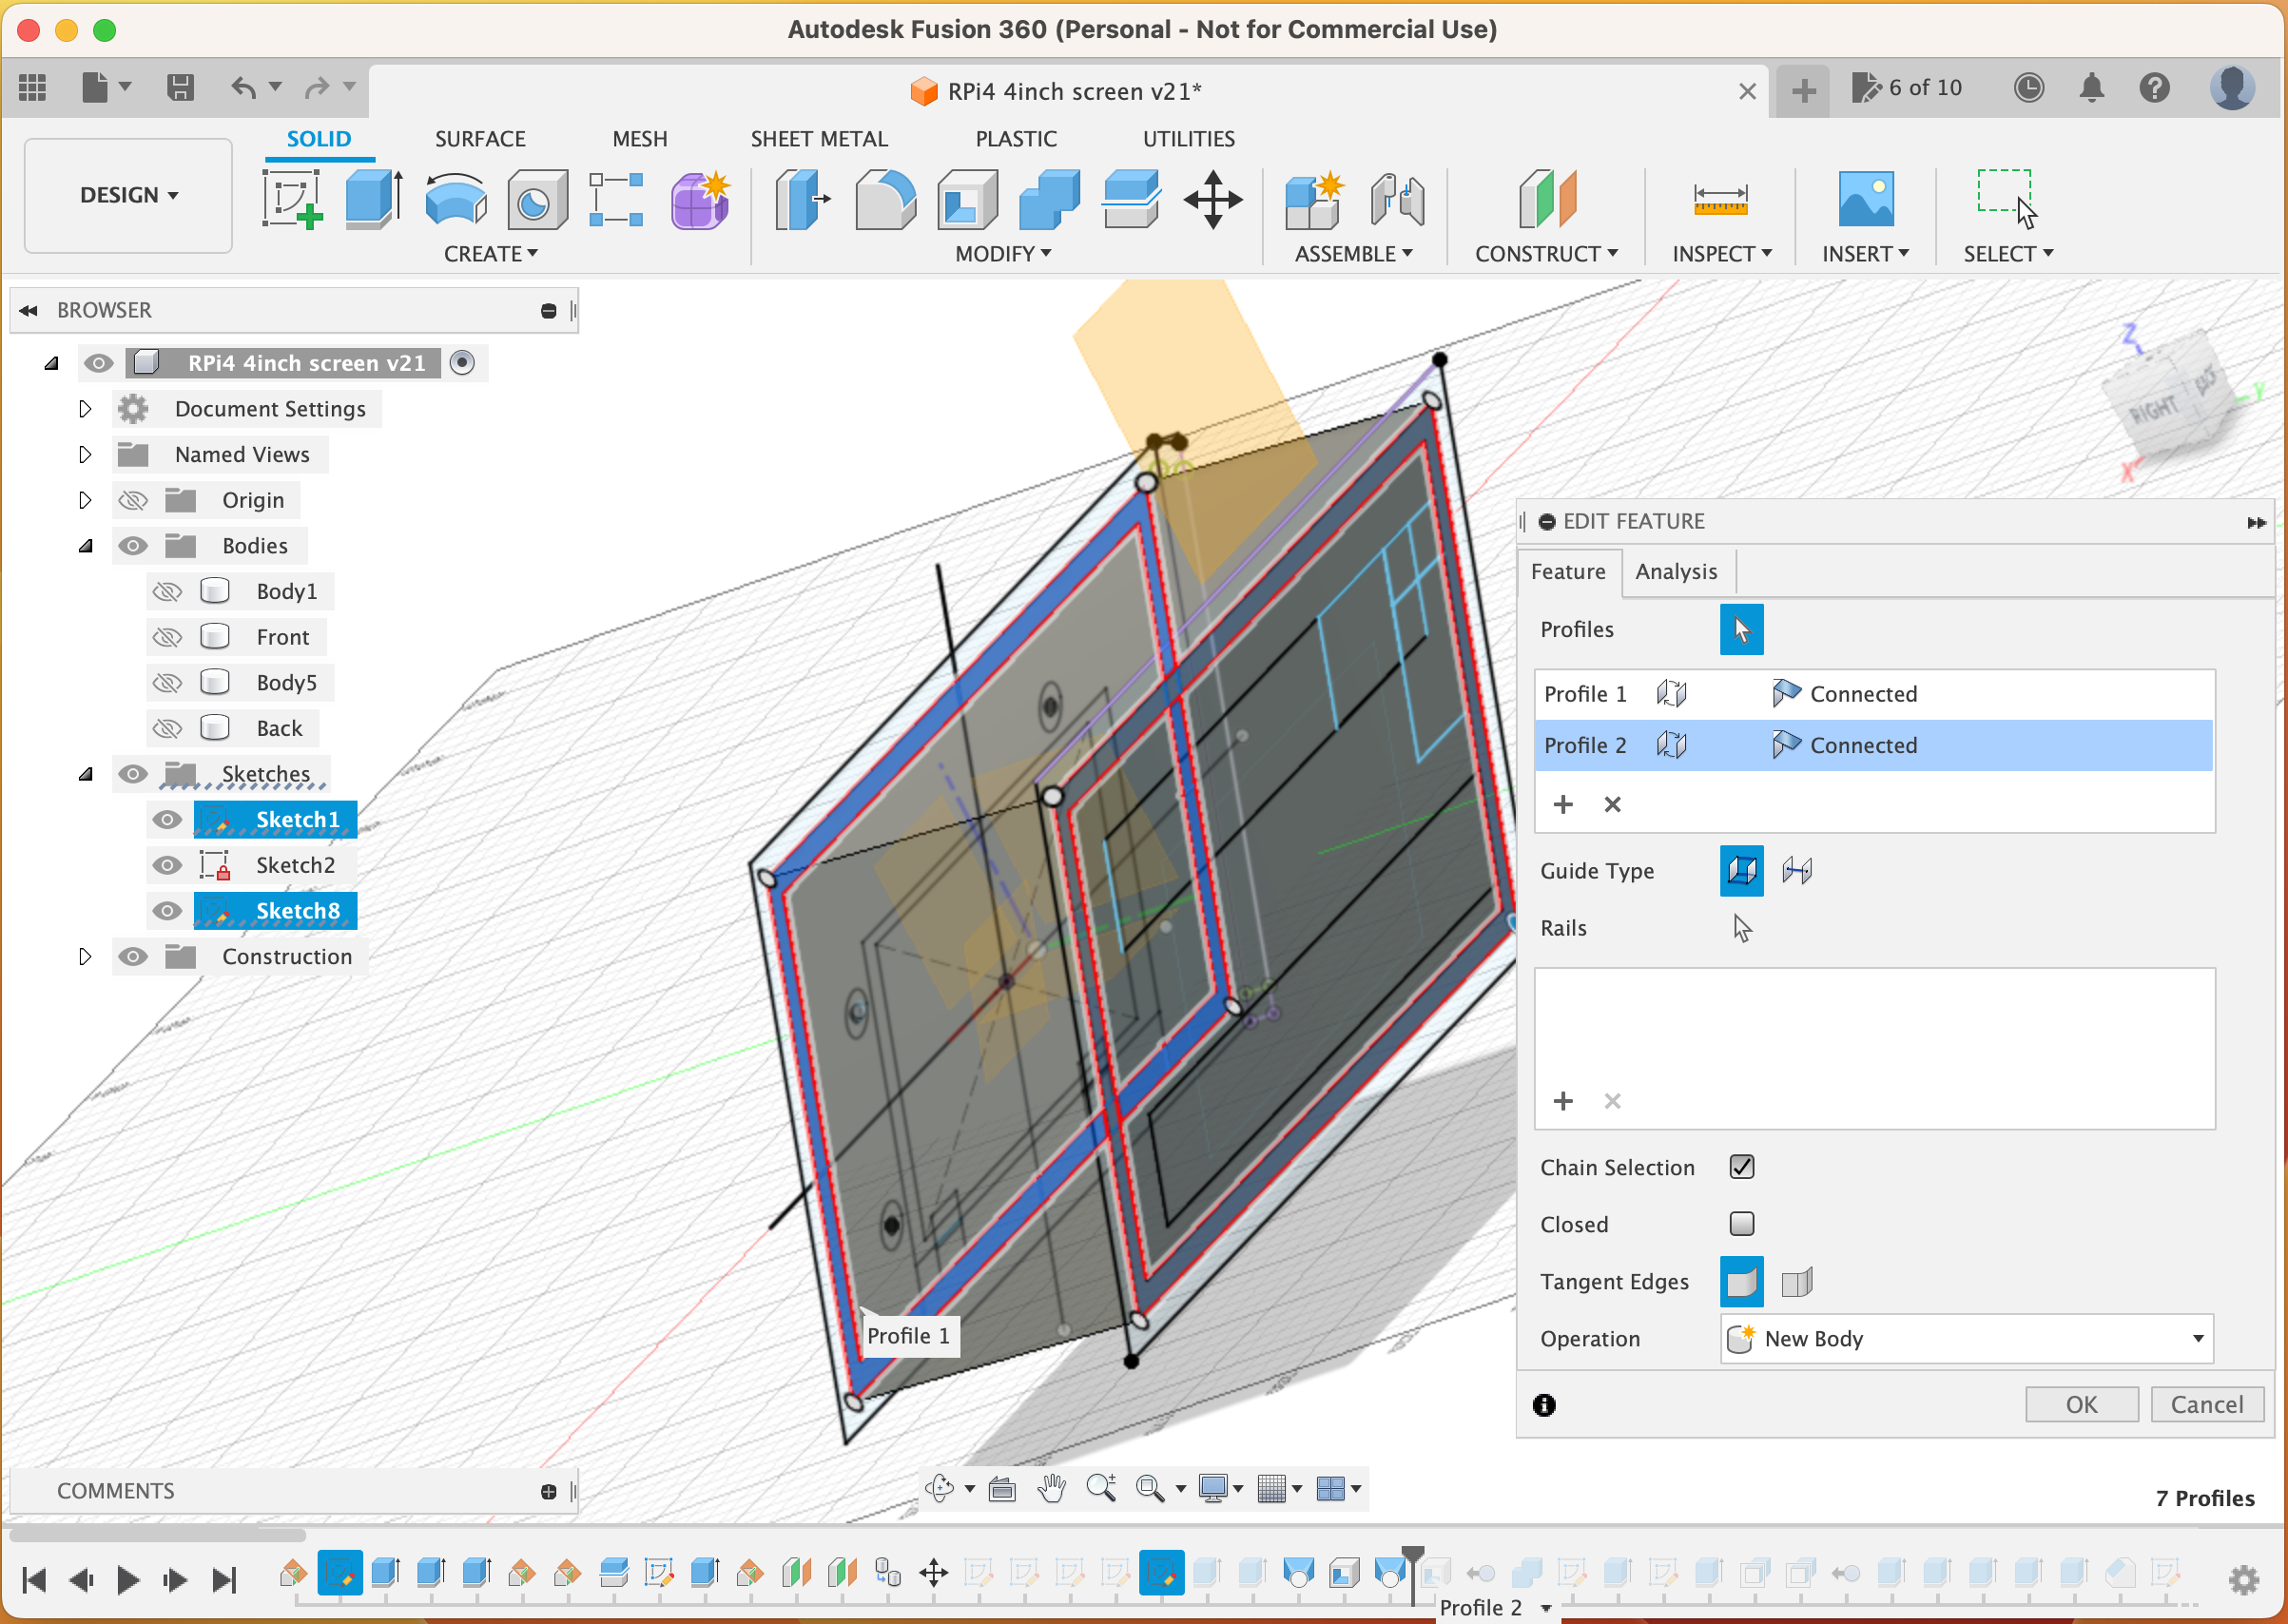Select the Hole tool
2288x1624 pixels.
(536, 199)
